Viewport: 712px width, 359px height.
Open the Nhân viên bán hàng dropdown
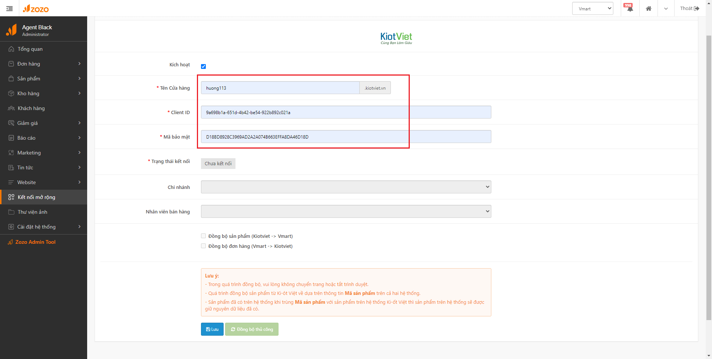point(346,212)
